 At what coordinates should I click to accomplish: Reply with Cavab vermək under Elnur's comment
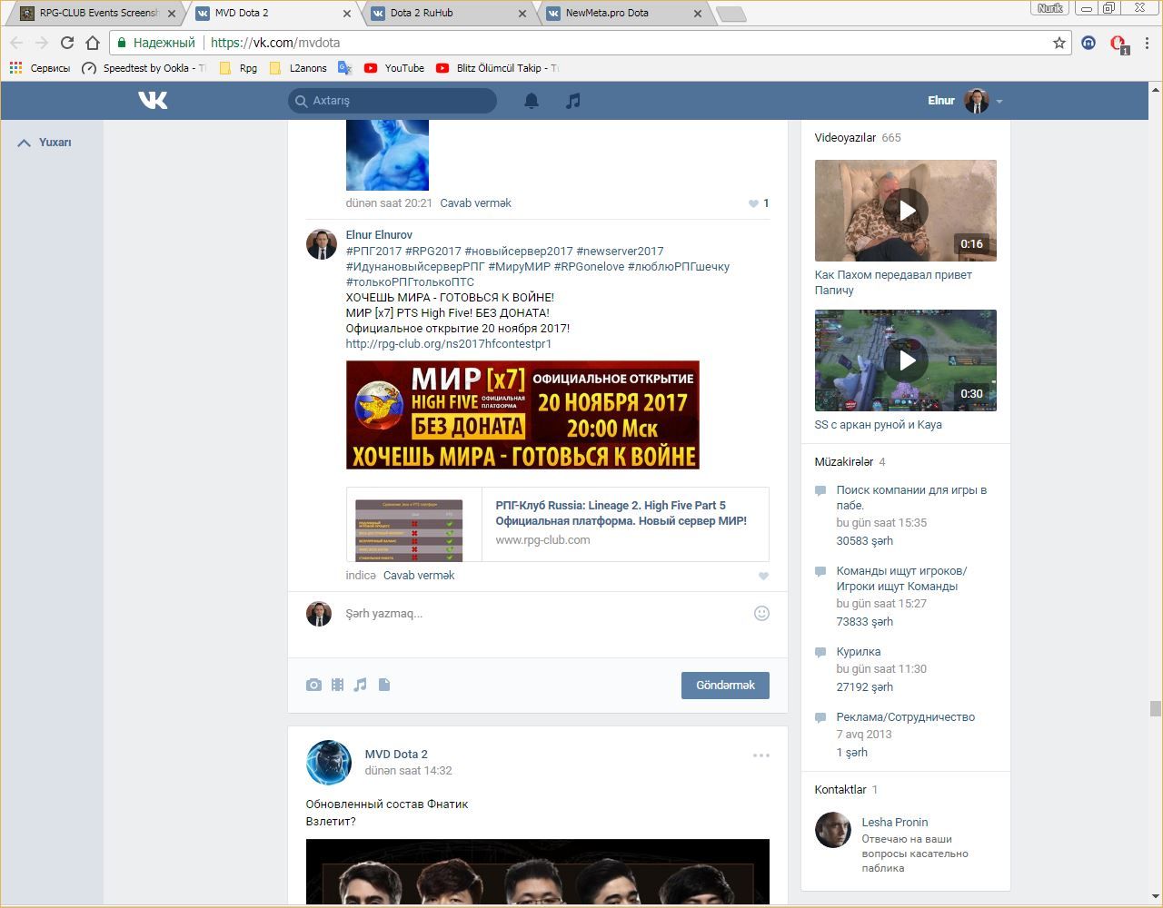419,576
